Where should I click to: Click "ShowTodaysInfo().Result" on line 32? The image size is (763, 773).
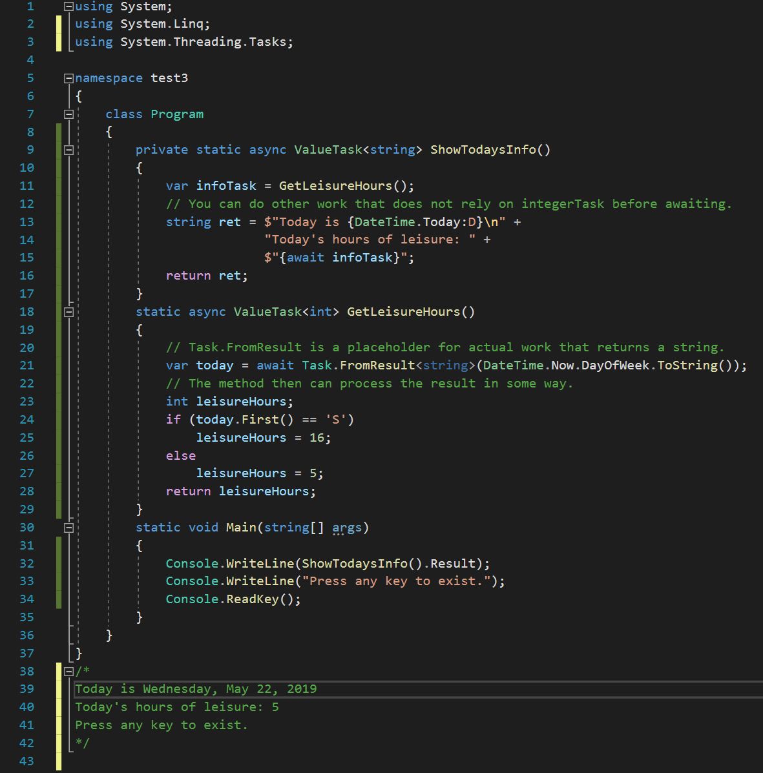pos(389,564)
